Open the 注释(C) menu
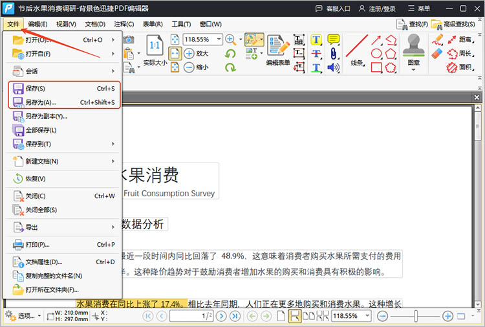This screenshot has width=485, height=327. pos(124,24)
